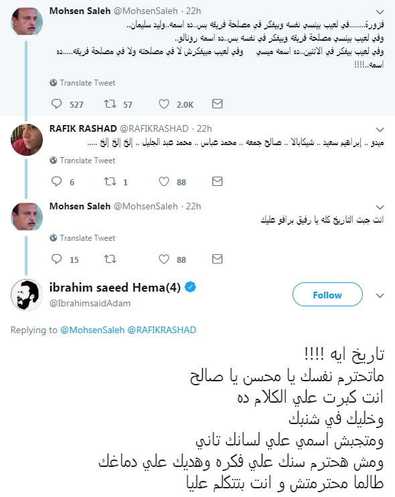The height and width of the screenshot is (497, 395).
Task: Open ibrahim saeed's profile picture
Action: [x=27, y=295]
